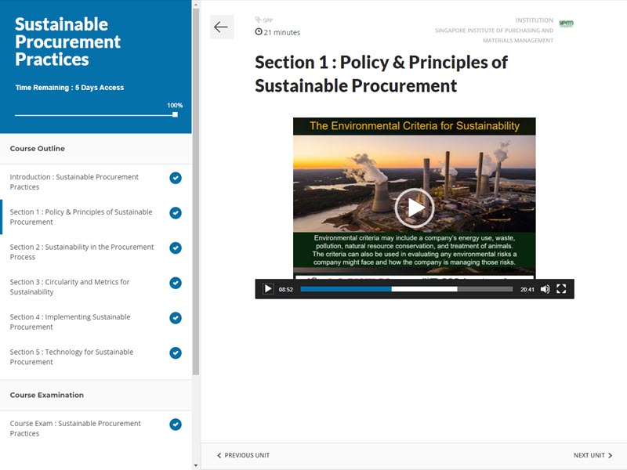Seek along the video progress bar
The width and height of the screenshot is (627, 470).
point(406,289)
